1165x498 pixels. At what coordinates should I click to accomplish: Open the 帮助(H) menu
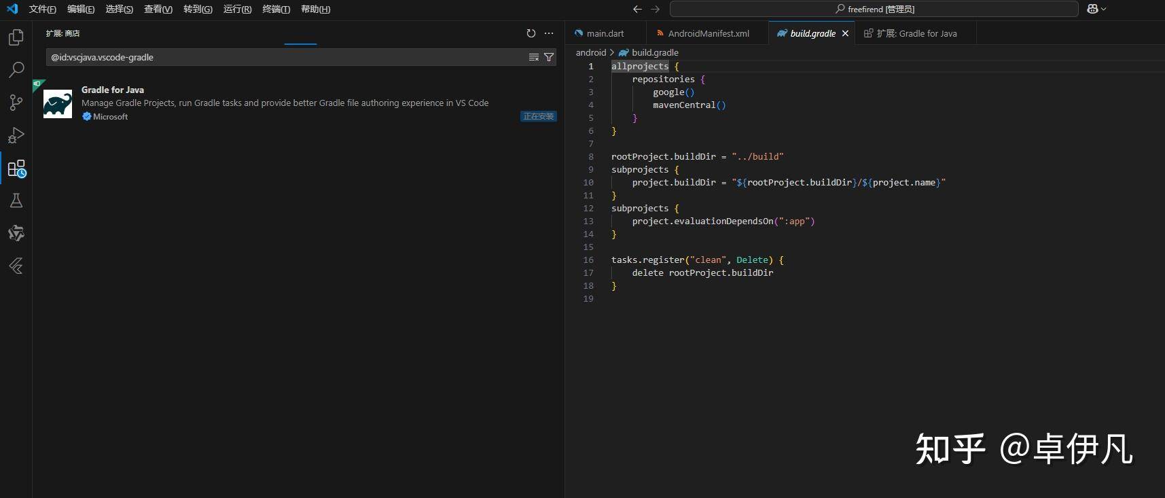tap(315, 9)
